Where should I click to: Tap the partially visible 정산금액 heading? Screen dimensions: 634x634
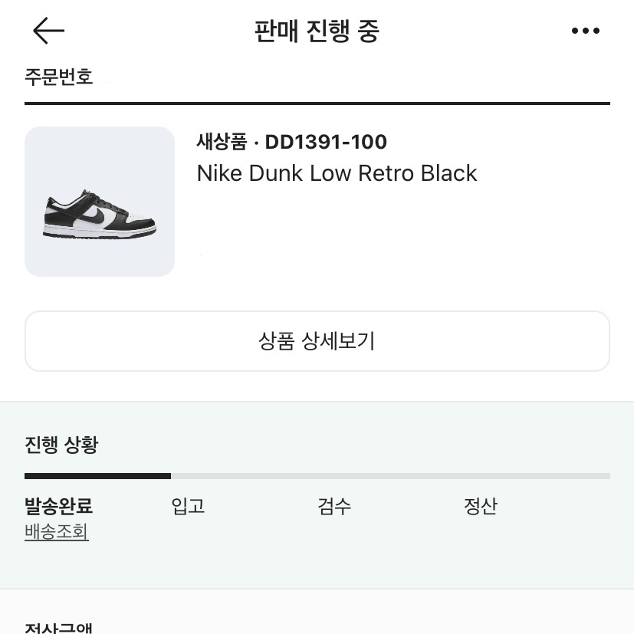pyautogui.click(x=59, y=629)
